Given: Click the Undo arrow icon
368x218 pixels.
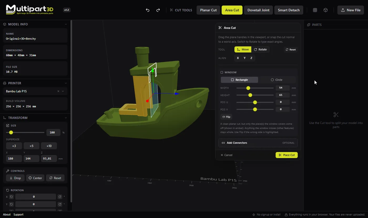Looking at the screenshot, I should 148,10.
